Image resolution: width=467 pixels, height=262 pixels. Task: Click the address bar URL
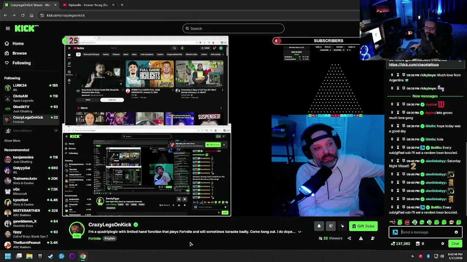point(66,15)
